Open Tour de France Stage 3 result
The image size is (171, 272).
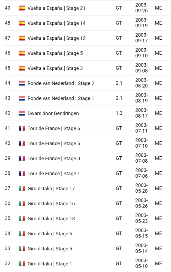click(54, 158)
